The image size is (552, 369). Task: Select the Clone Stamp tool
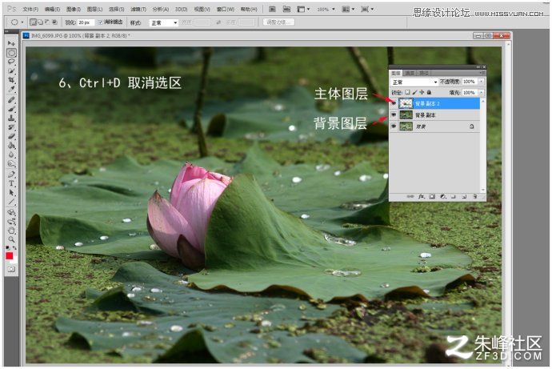pyautogui.click(x=12, y=118)
